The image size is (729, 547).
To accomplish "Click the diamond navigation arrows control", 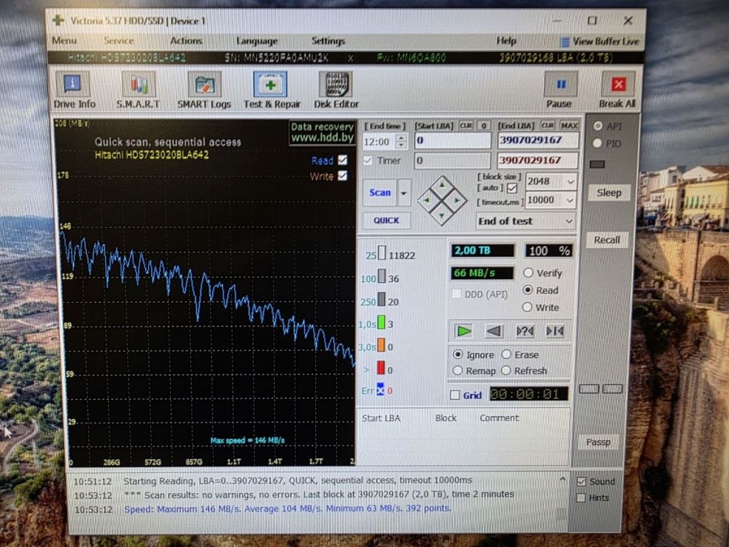I will tap(441, 200).
